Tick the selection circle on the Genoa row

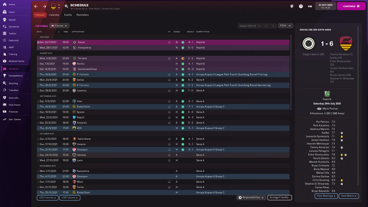point(38,80)
